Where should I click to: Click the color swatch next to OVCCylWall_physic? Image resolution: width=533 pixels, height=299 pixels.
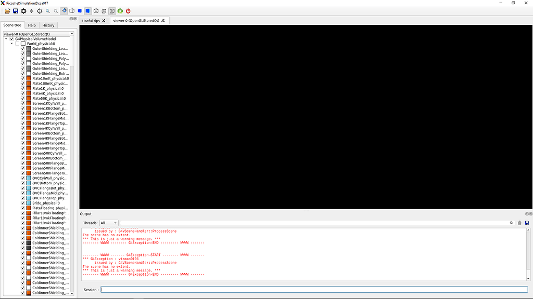(29, 178)
